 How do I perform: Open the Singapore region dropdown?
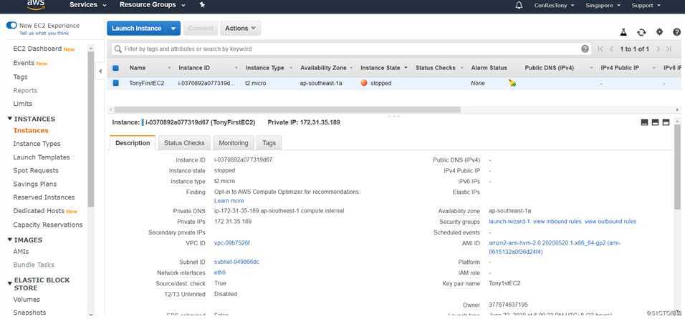603,6
